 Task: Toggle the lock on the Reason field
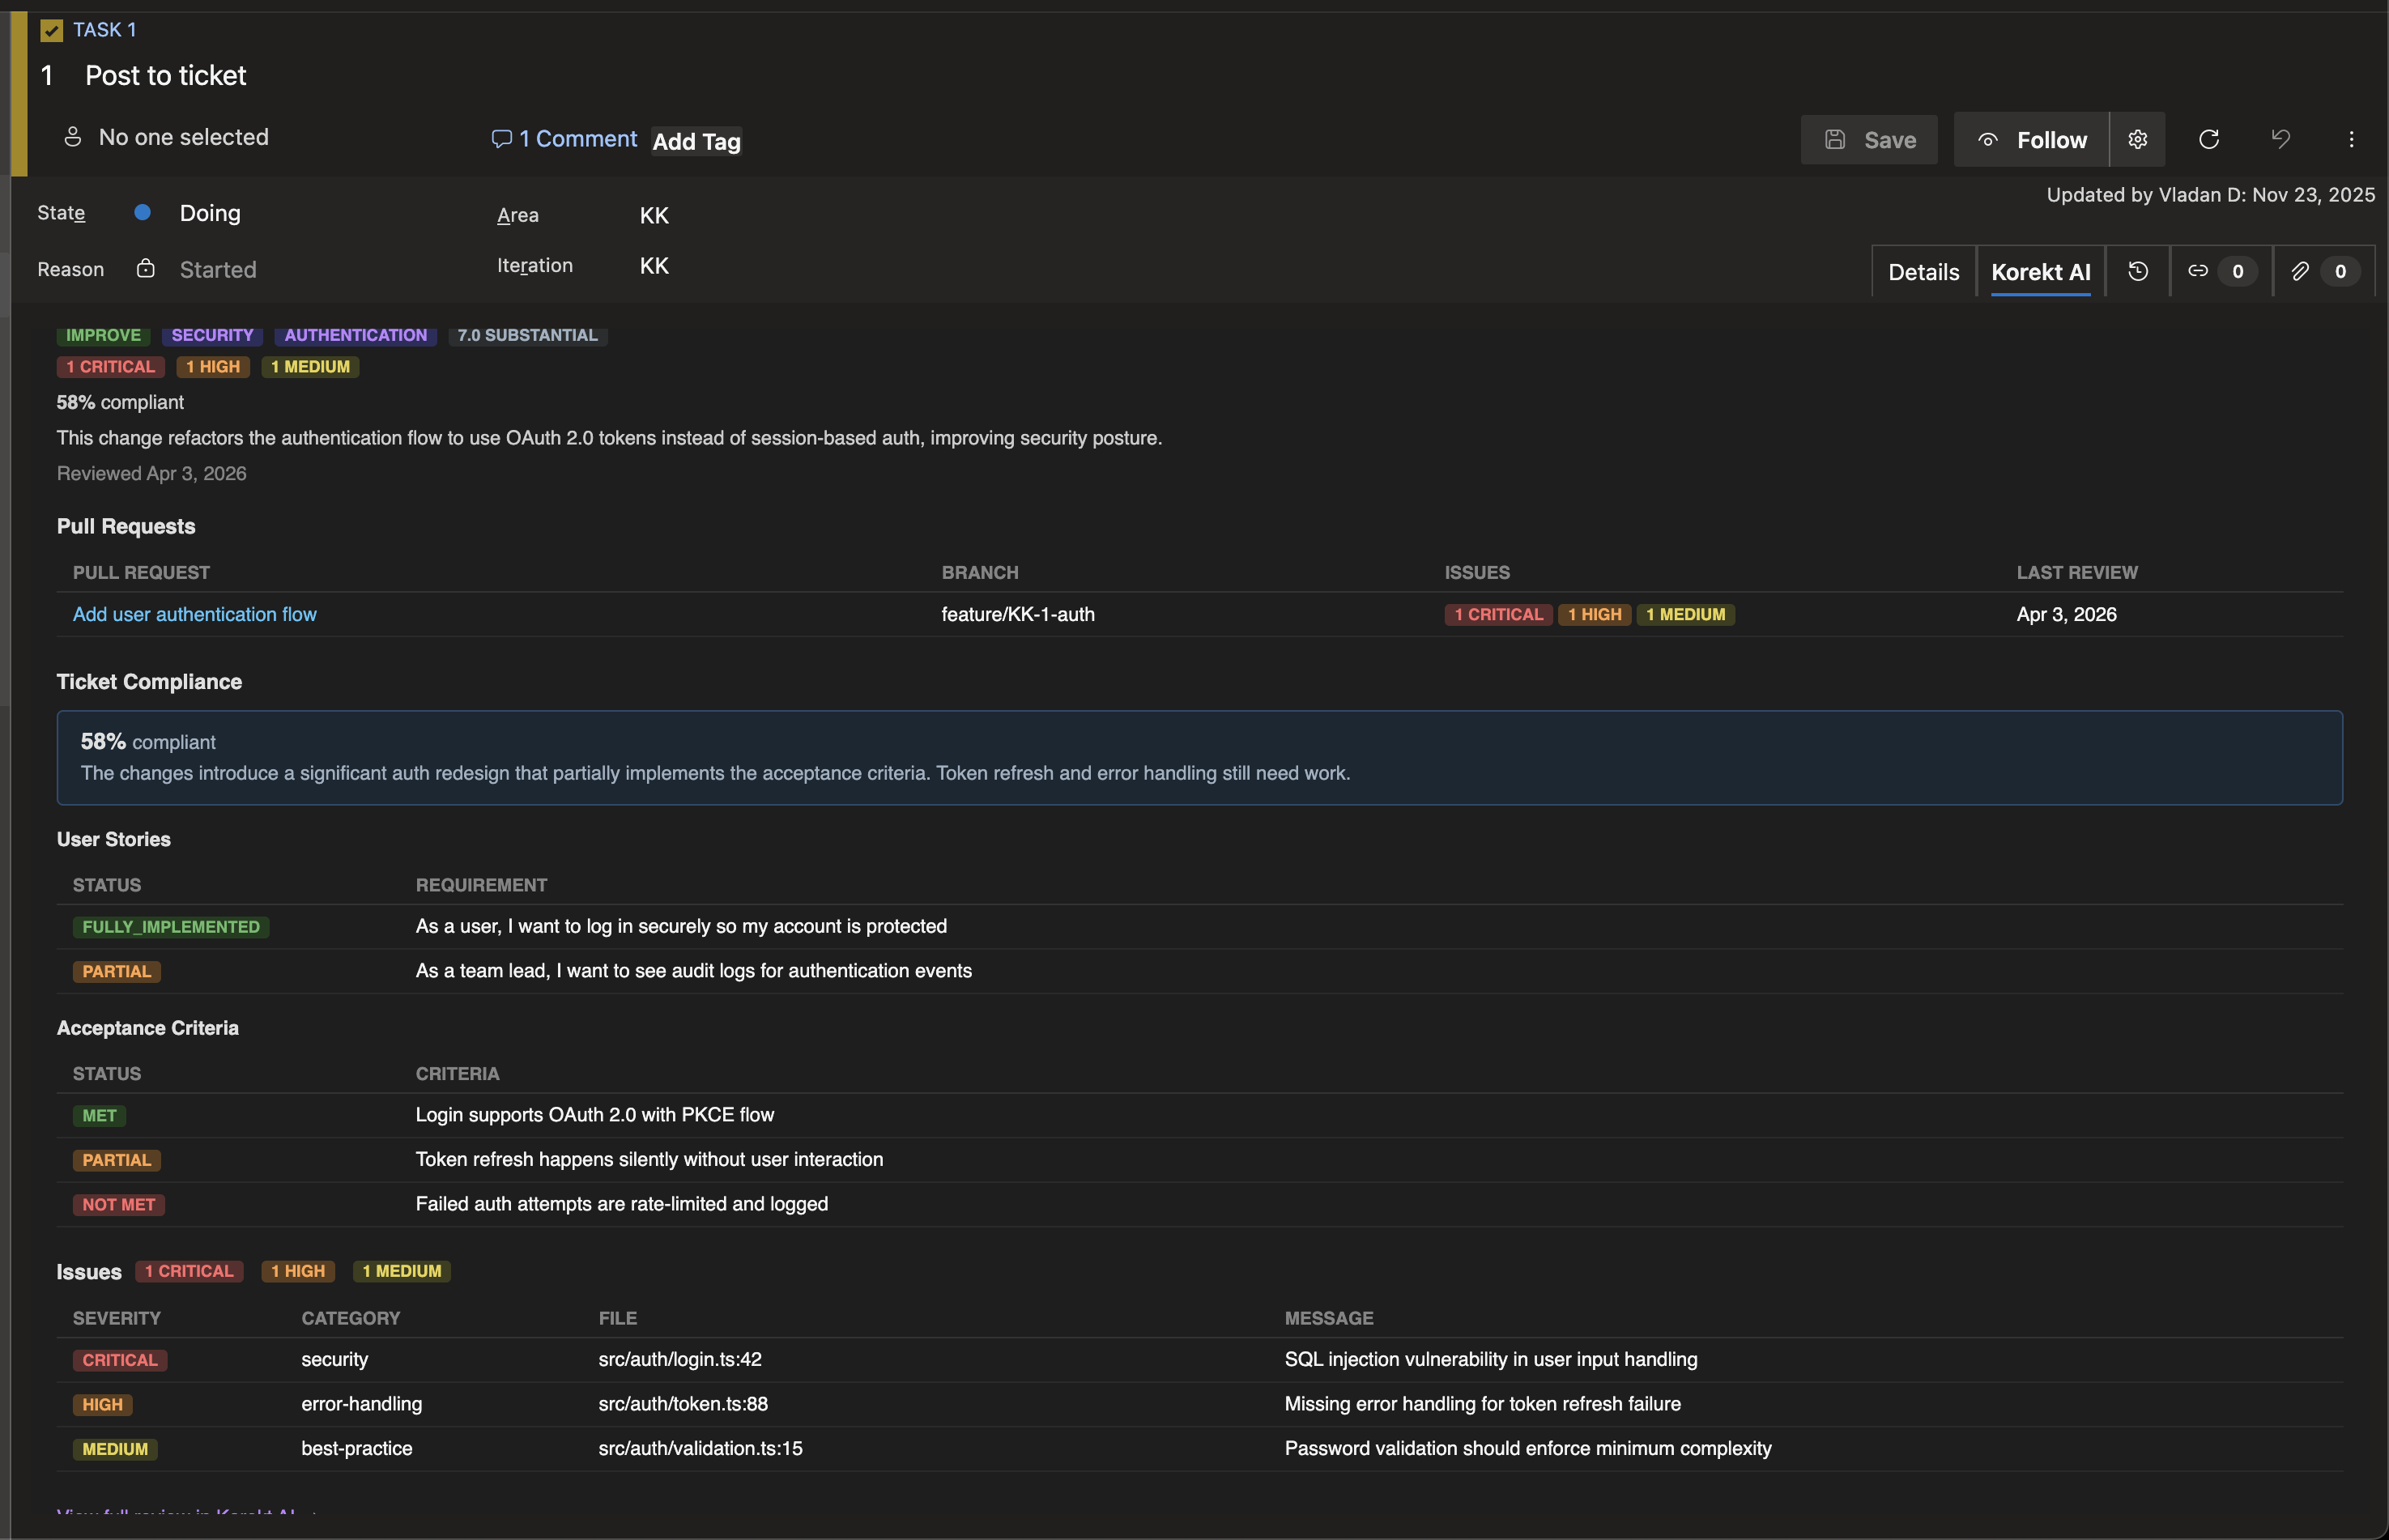click(x=146, y=269)
